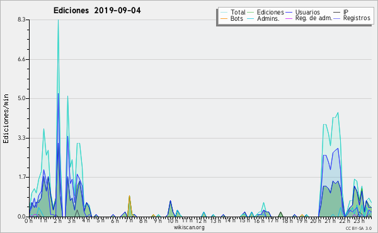Click the 'Admins.' legend label

pyautogui.click(x=268, y=18)
